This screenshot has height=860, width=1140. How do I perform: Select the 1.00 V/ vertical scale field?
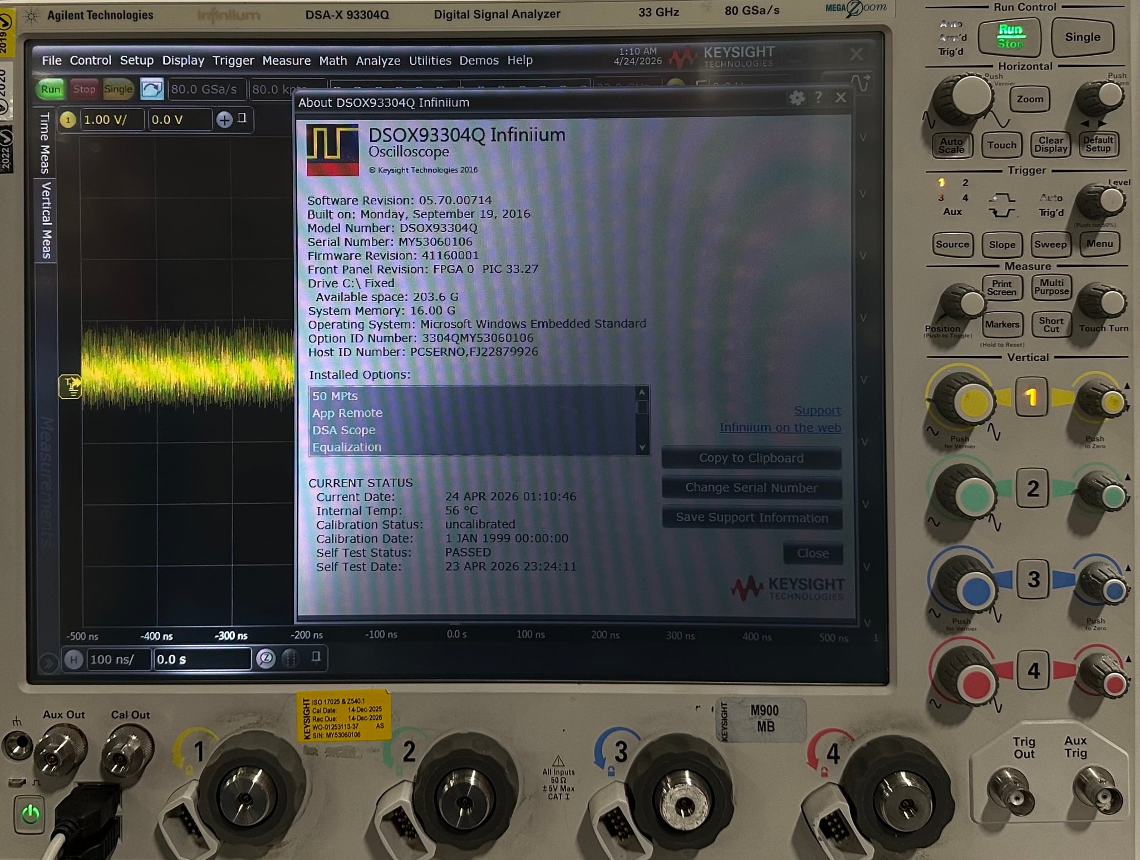pos(113,120)
